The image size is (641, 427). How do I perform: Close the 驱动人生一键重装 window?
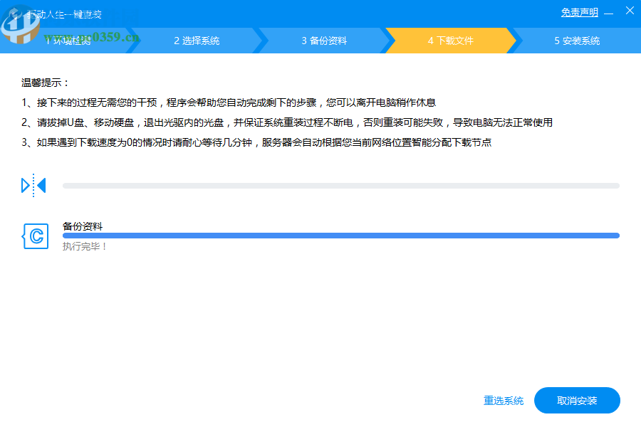630,11
